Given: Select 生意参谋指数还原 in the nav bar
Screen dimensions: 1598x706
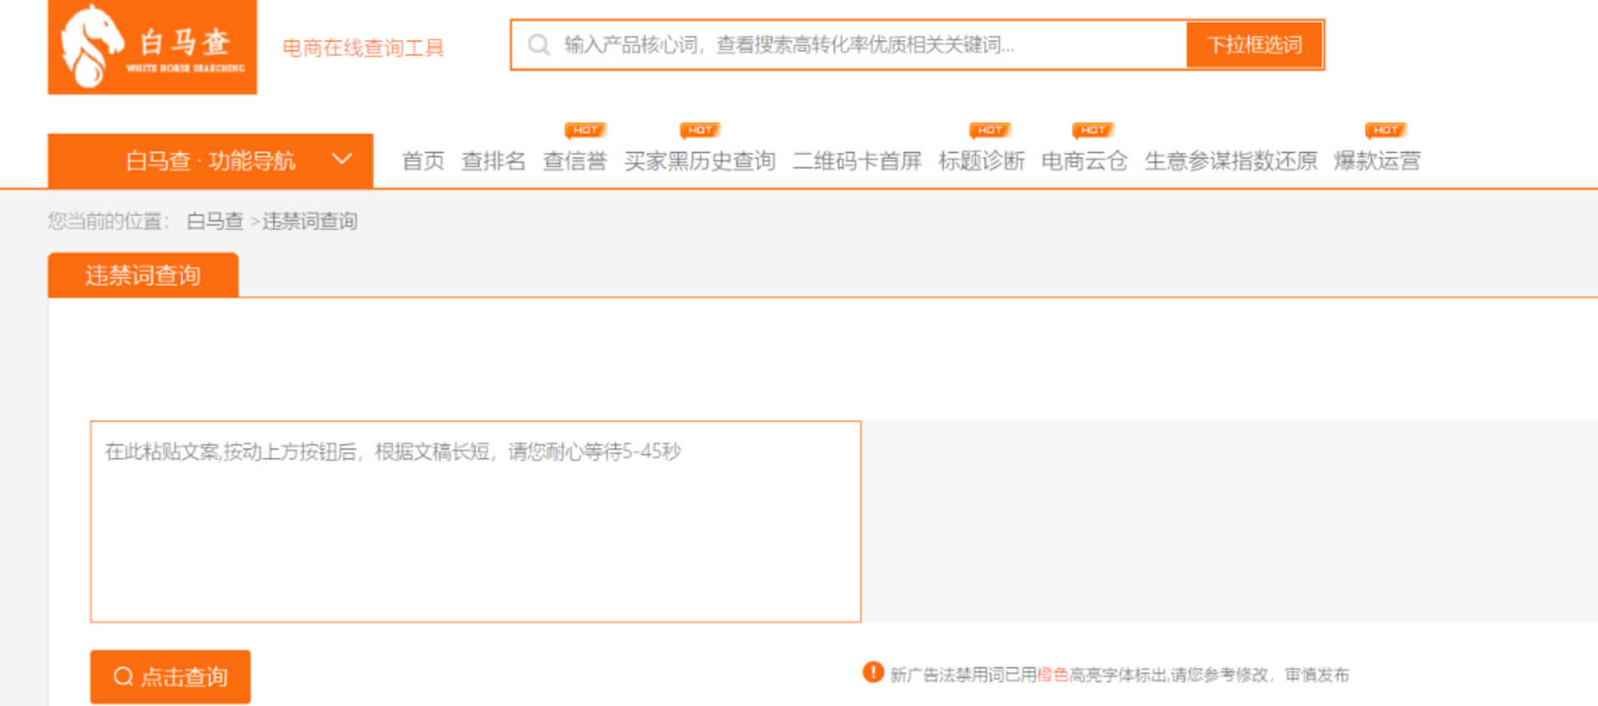Looking at the screenshot, I should coord(1230,160).
